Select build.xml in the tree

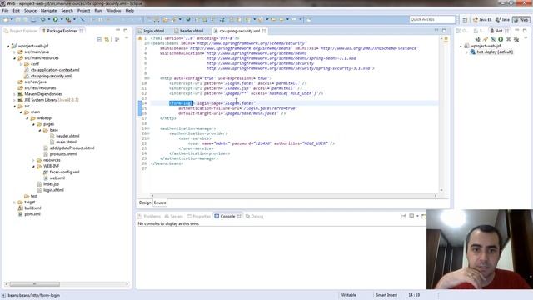[30, 208]
